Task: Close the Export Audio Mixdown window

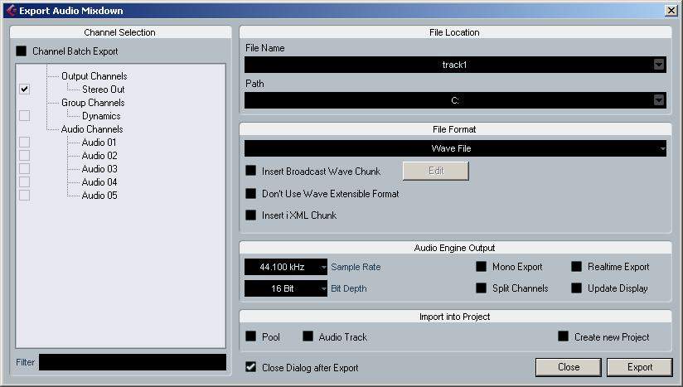Action: [671, 11]
